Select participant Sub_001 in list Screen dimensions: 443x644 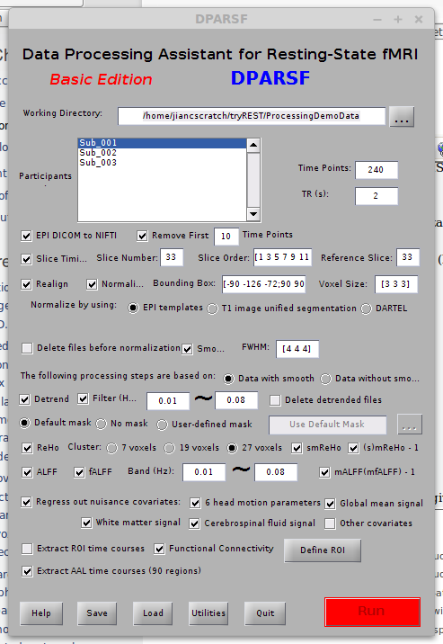click(163, 143)
